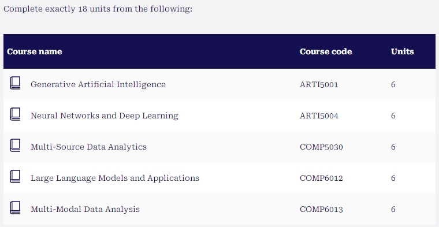Viewport: 439px width, 227px height.
Task: Select course code ARTI5004
Action: [319, 116]
